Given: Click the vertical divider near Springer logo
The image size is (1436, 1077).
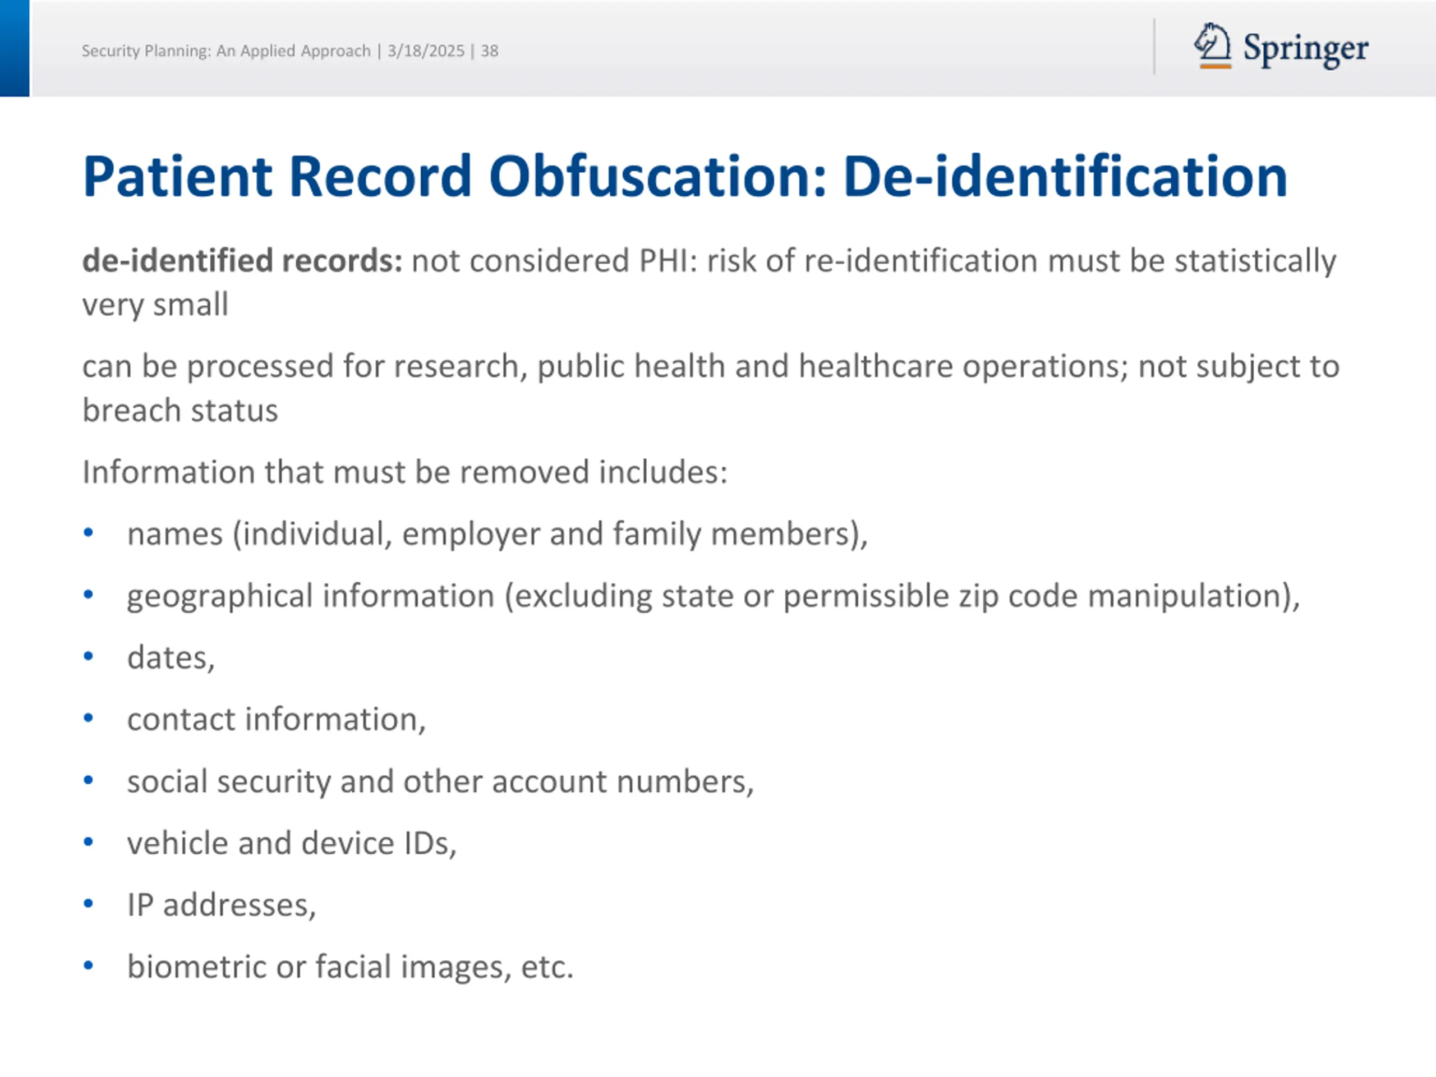Looking at the screenshot, I should pyautogui.click(x=1154, y=47).
